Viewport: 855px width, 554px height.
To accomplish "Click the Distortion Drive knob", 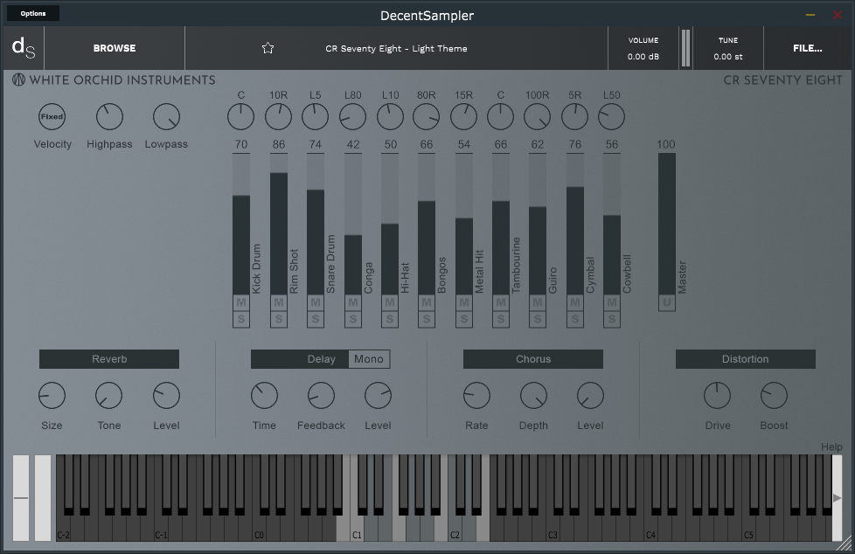I will 717,395.
